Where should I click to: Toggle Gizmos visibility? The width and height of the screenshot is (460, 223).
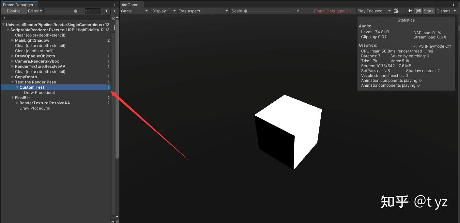pos(443,11)
